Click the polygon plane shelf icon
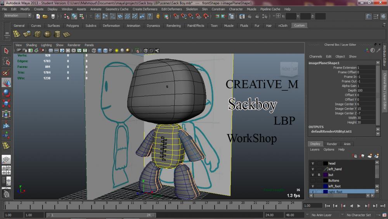 click(67, 34)
